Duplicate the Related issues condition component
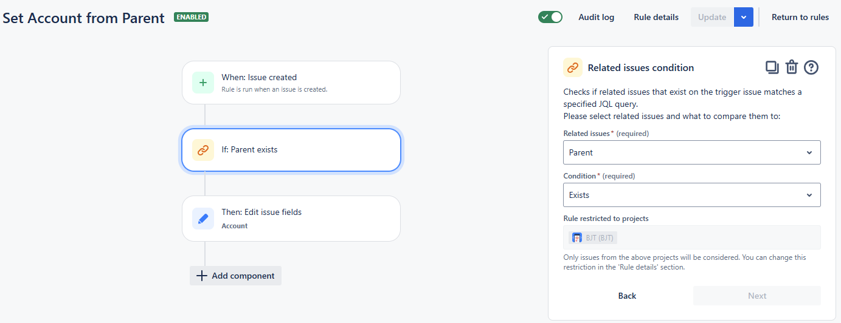Image resolution: width=841 pixels, height=323 pixels. (x=772, y=67)
